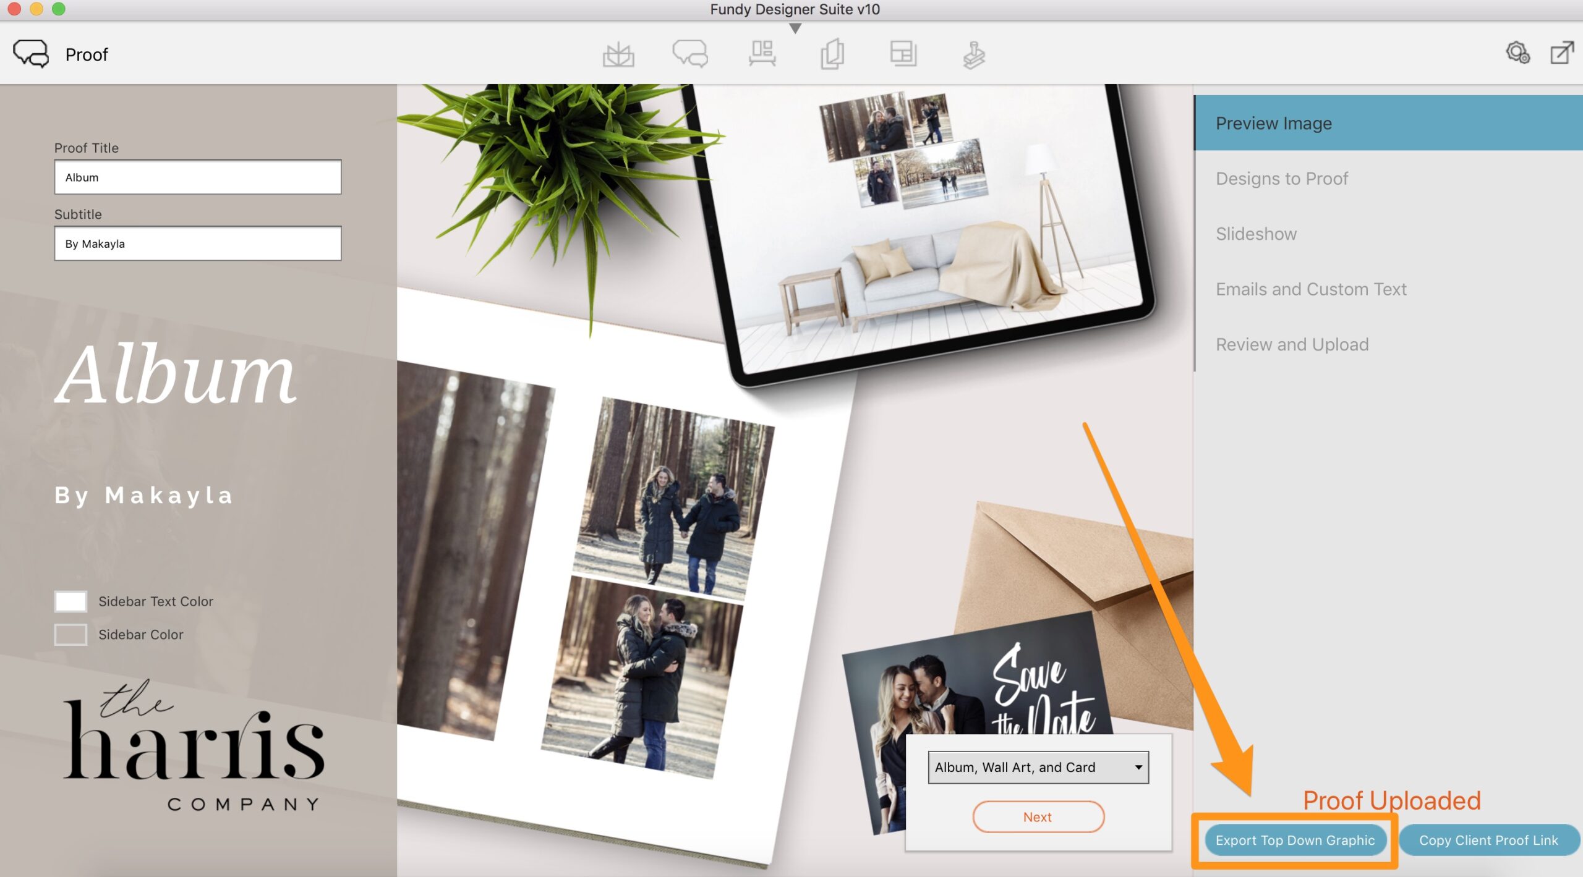The height and width of the screenshot is (877, 1583).
Task: Click the Proof Title input field
Action: pos(198,177)
